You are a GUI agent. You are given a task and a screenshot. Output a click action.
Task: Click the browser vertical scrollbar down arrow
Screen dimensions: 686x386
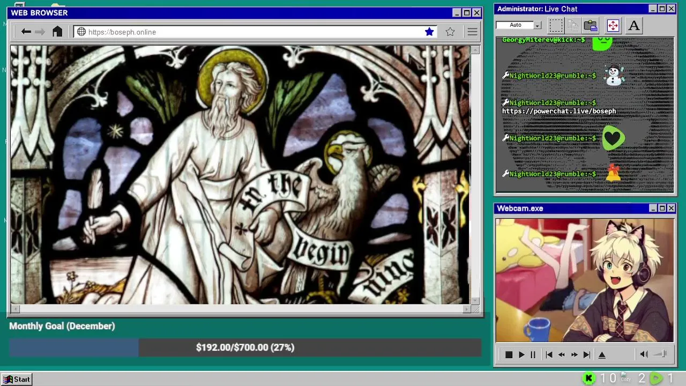tap(475, 301)
